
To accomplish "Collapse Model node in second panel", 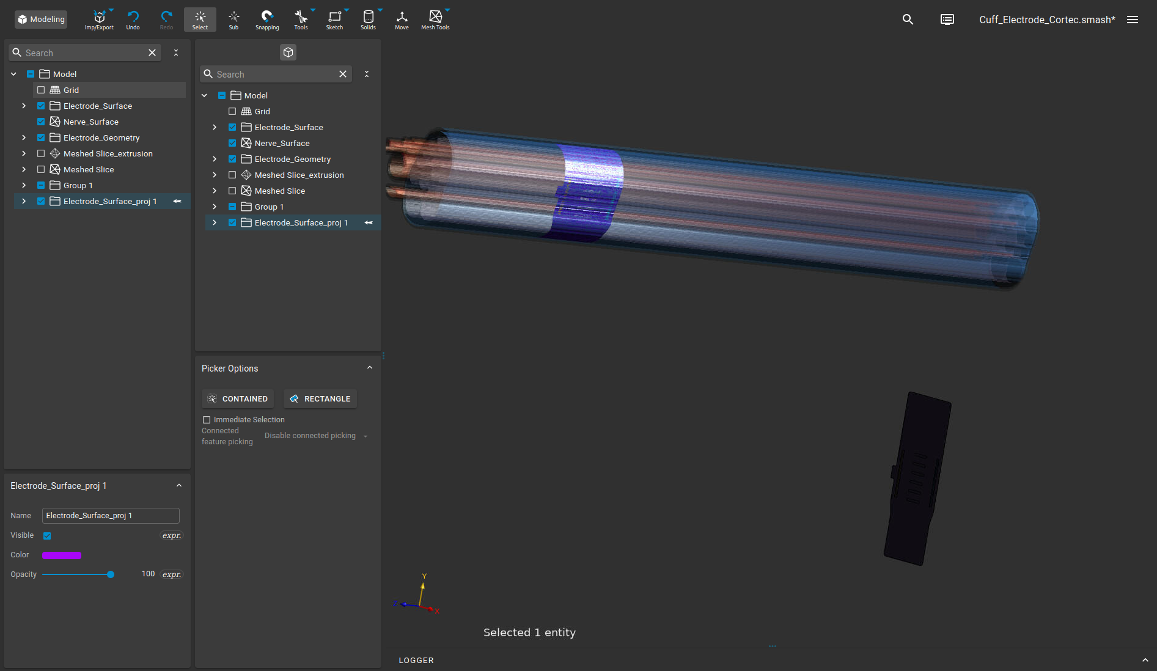I will [x=204, y=95].
